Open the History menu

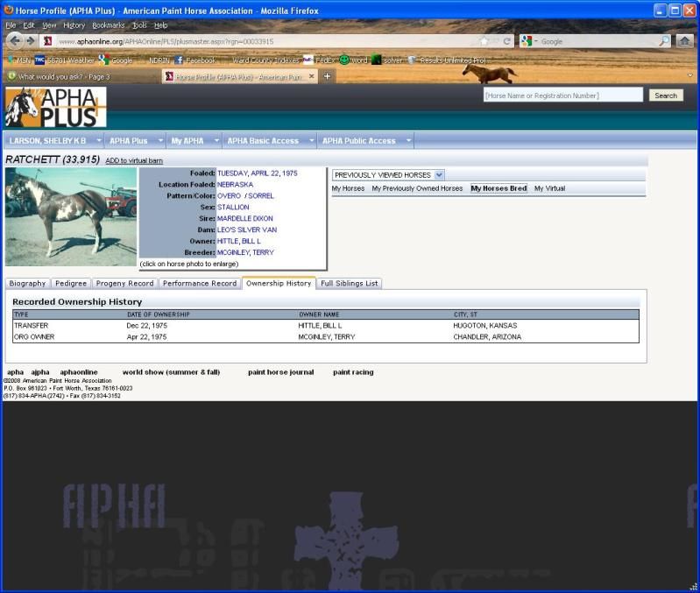74,25
